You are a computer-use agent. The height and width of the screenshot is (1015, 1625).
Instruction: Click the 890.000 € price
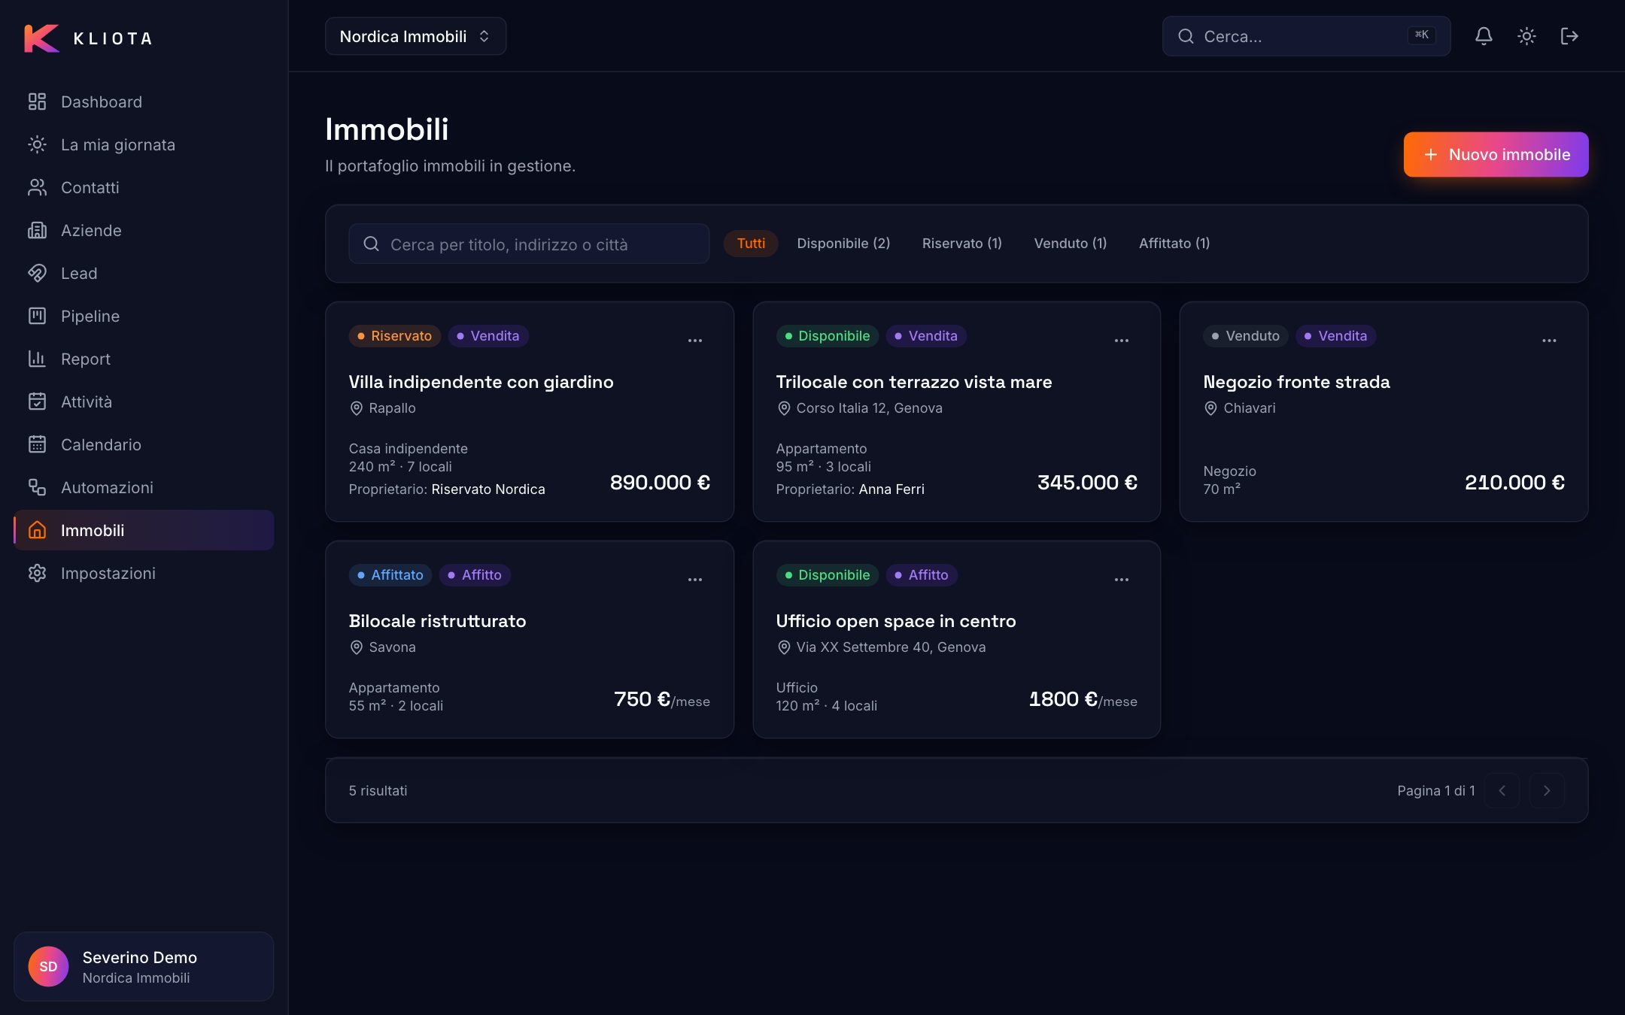point(660,483)
